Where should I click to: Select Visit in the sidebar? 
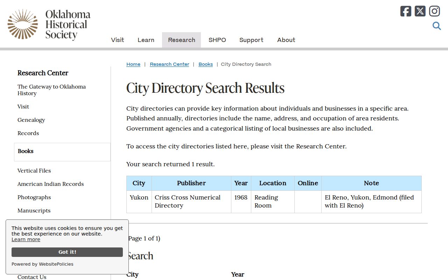click(x=23, y=106)
